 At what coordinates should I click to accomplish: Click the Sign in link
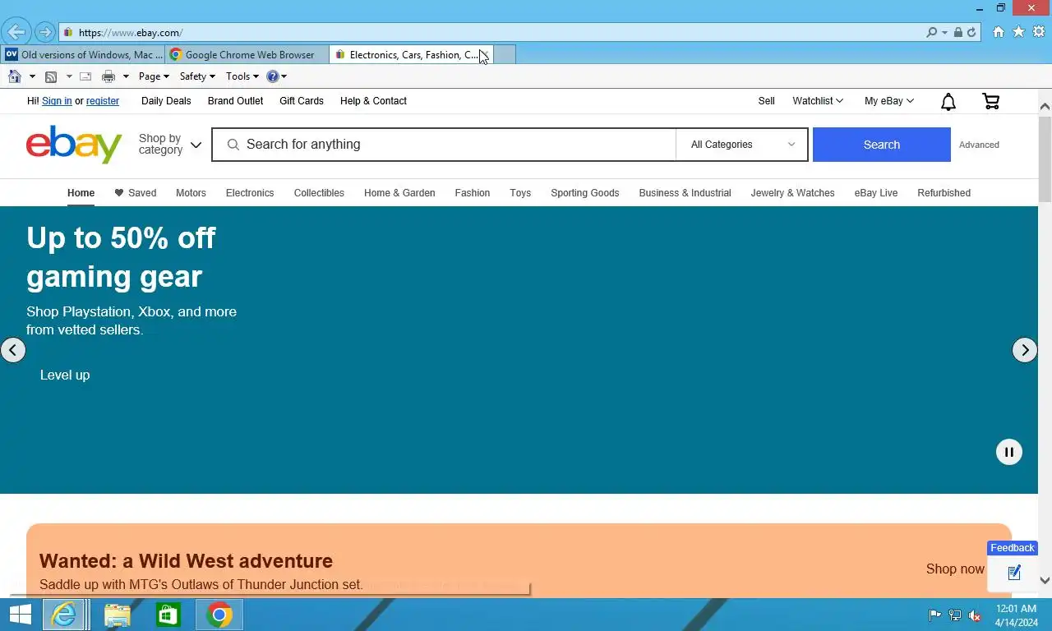57,101
